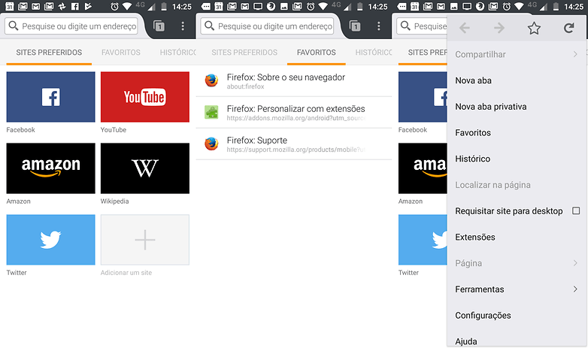
Task: Open Facebook tile in third screen
Action: pos(423,97)
